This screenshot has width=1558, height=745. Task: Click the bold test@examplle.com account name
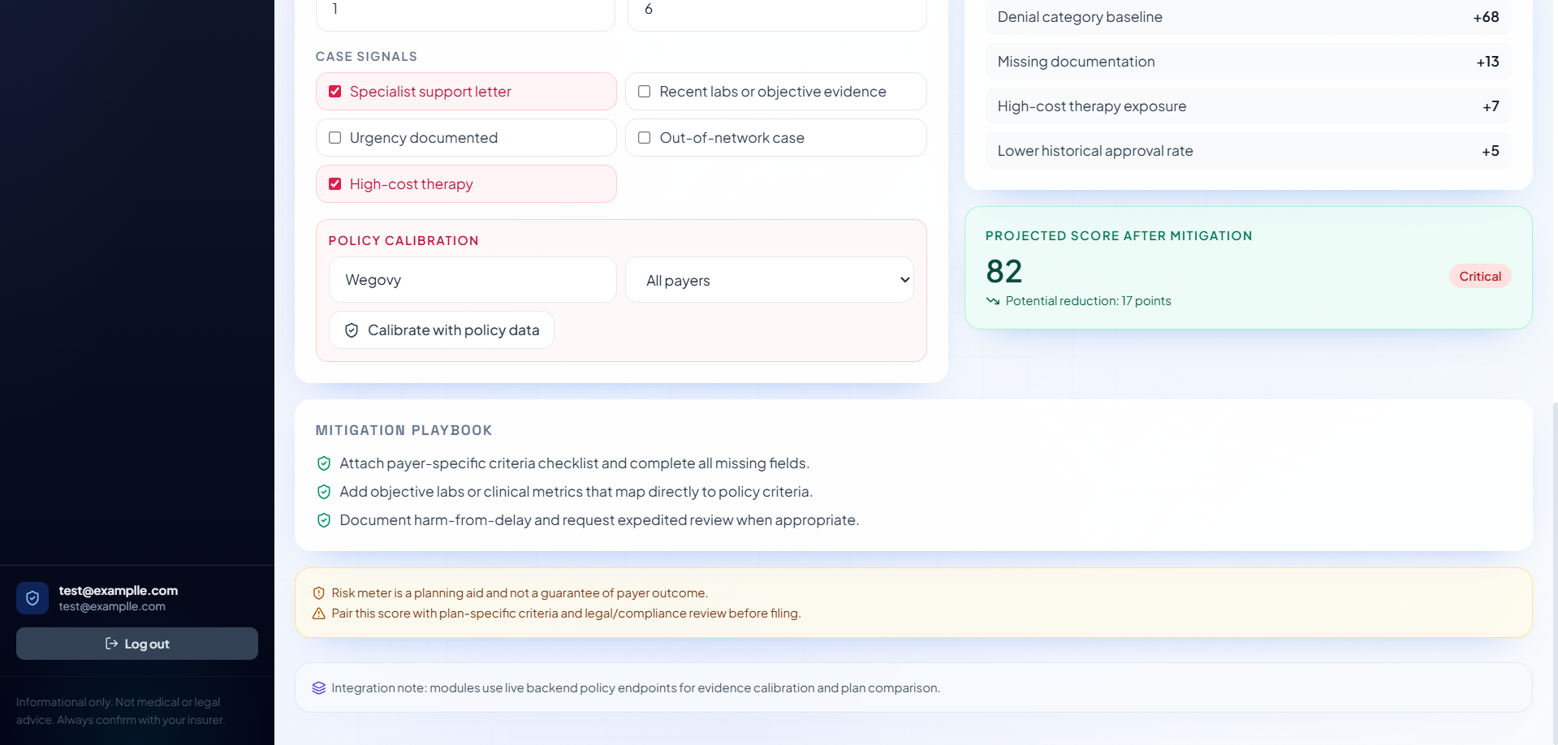point(119,591)
